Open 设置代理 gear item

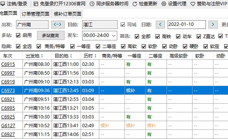(x=174, y=4)
